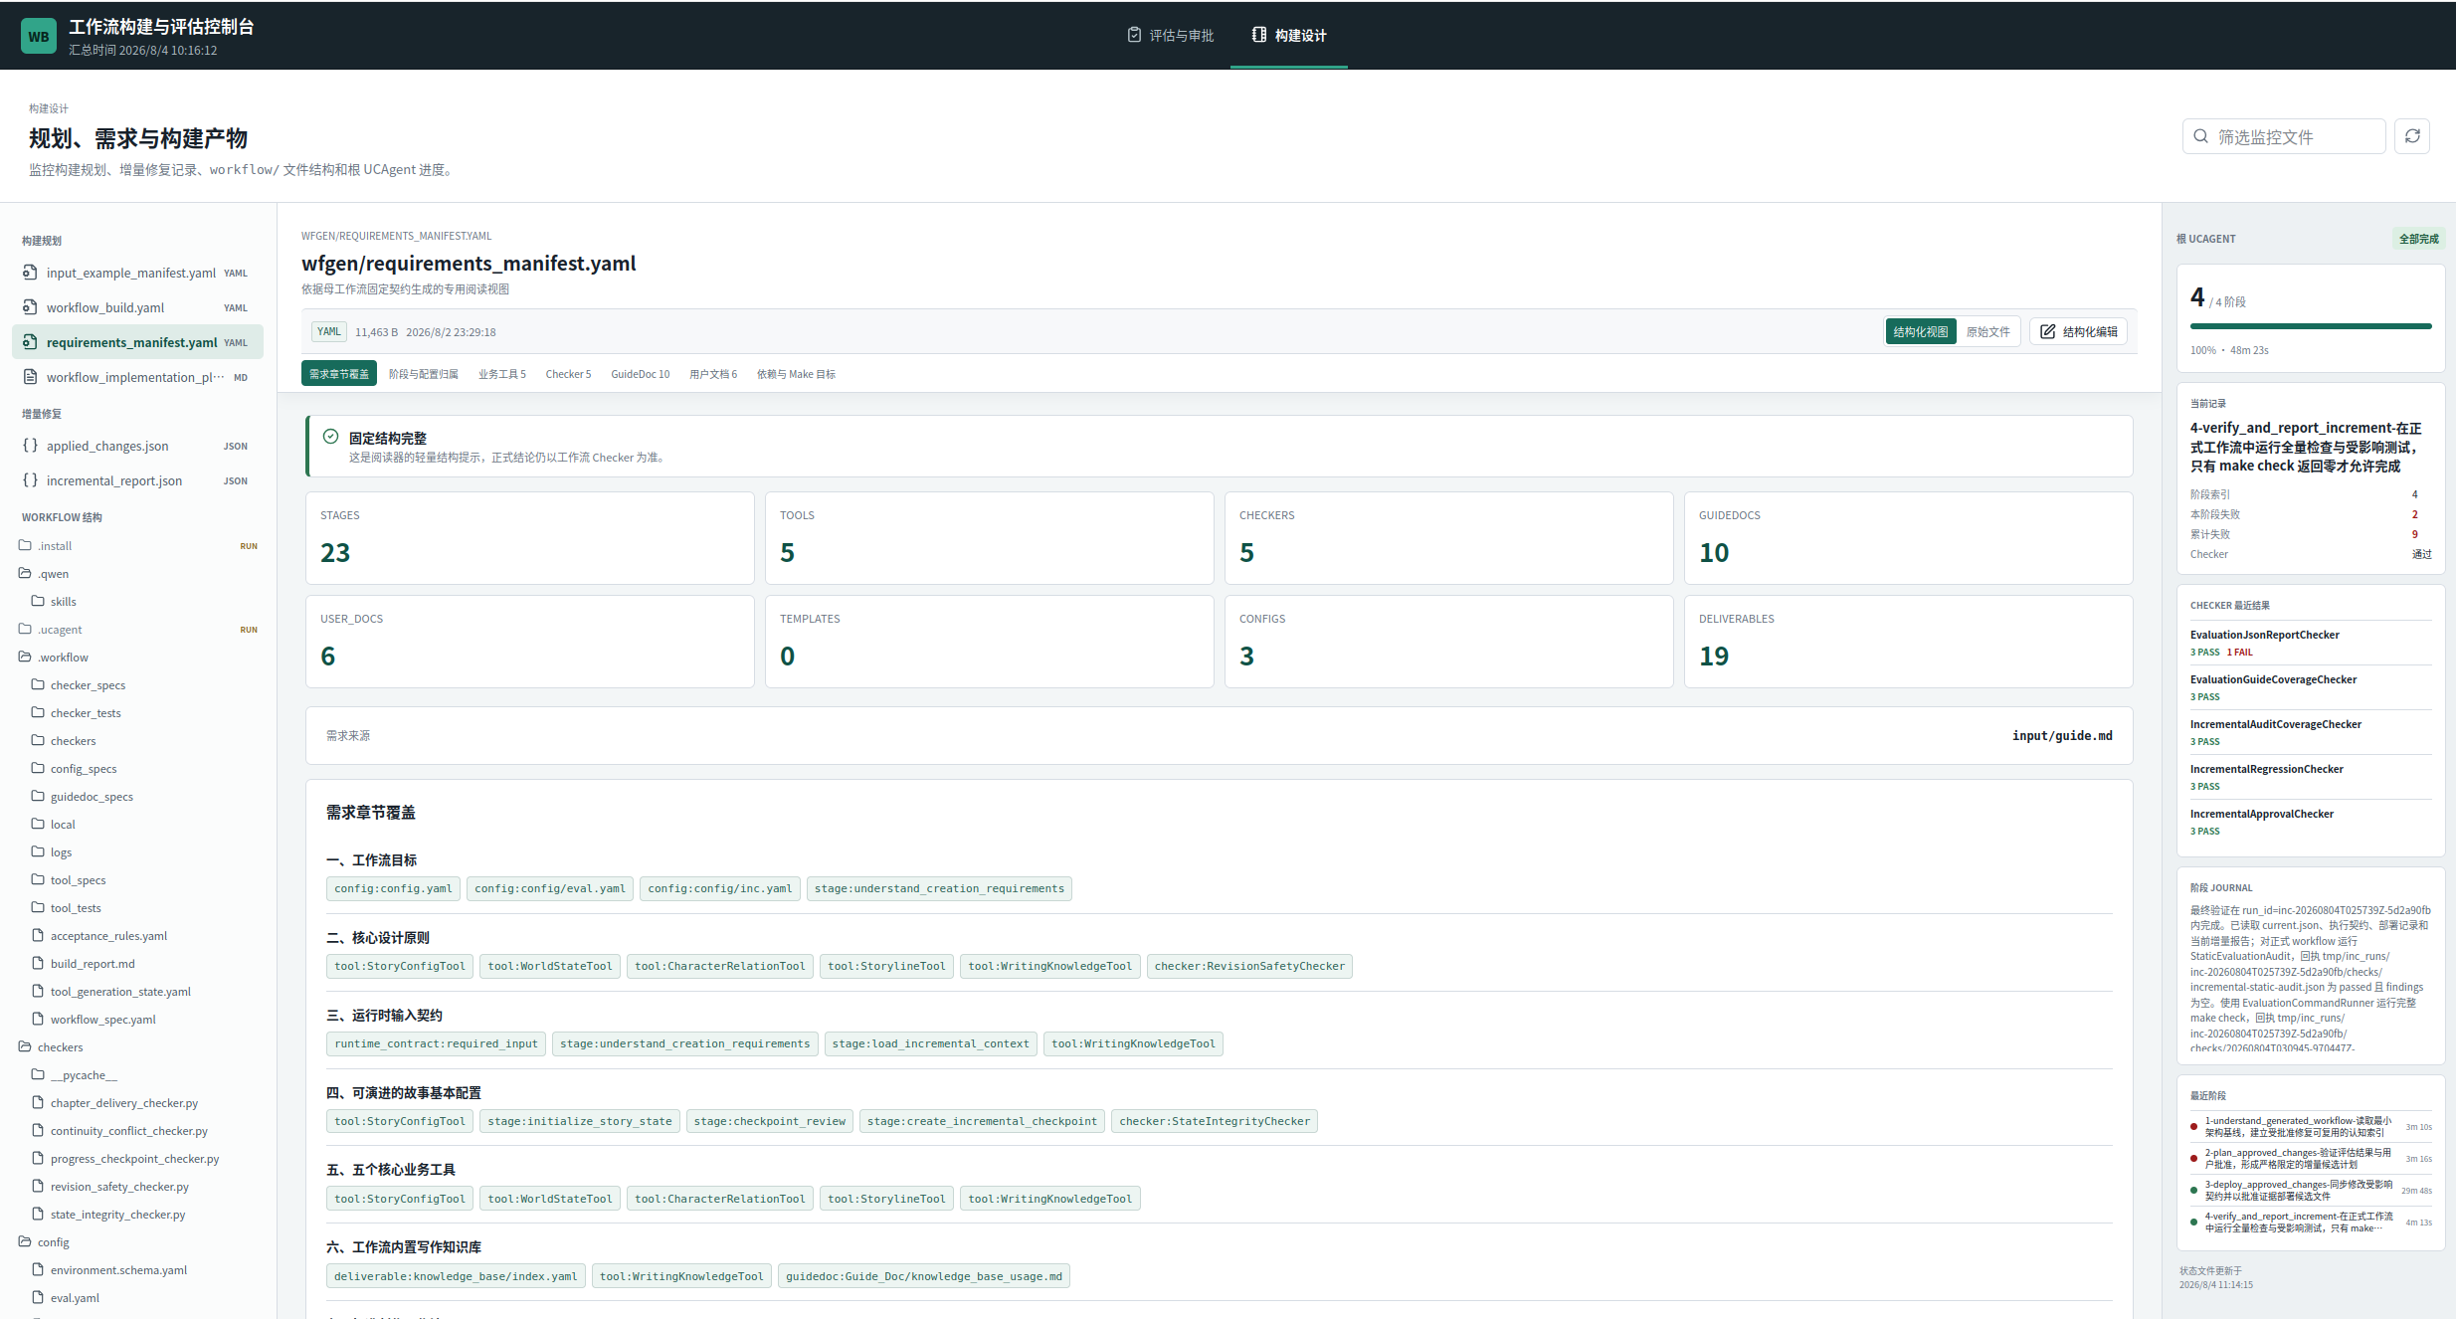Click the WB logo icon
The image size is (2456, 1319).
39,36
